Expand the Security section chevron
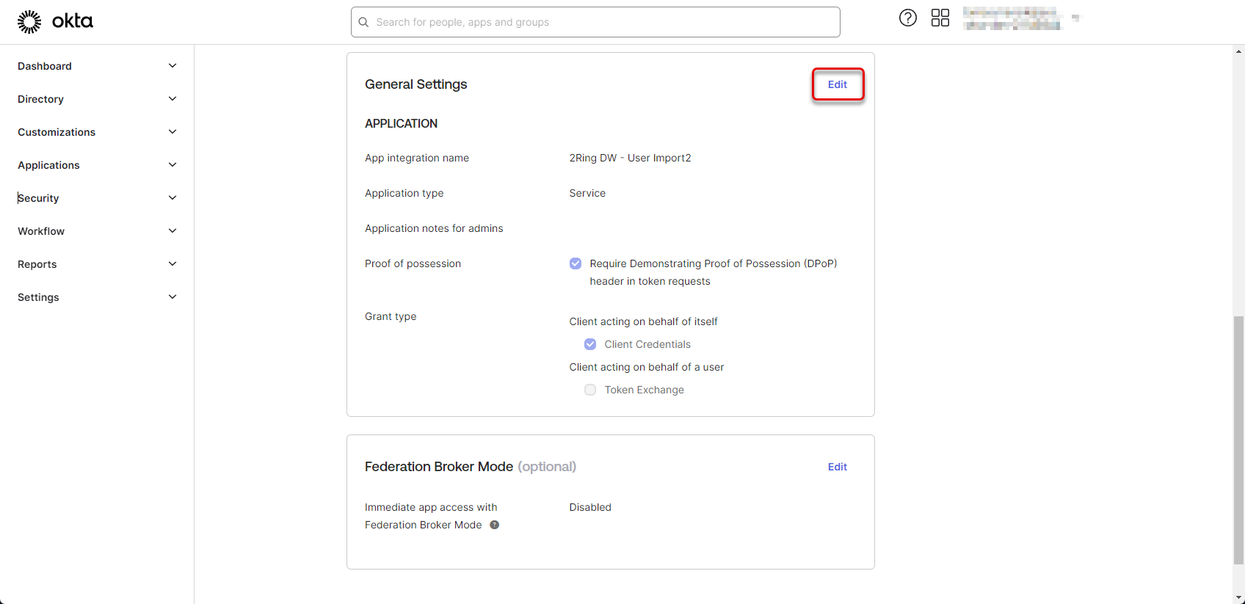This screenshot has height=604, width=1245. pos(173,198)
